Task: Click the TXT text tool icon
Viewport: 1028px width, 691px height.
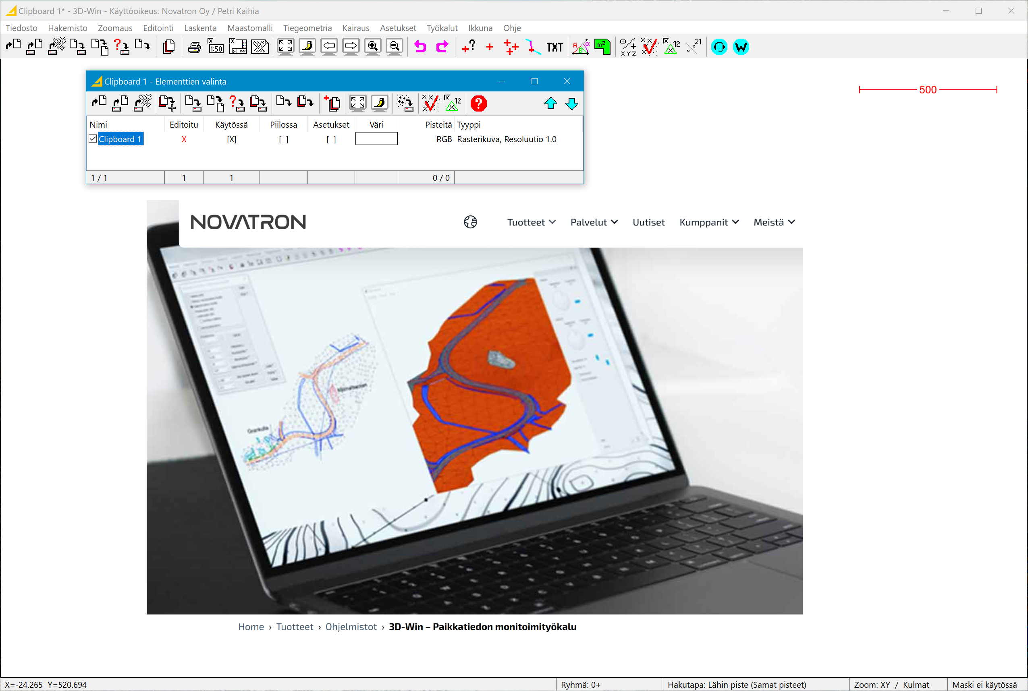Action: [554, 47]
